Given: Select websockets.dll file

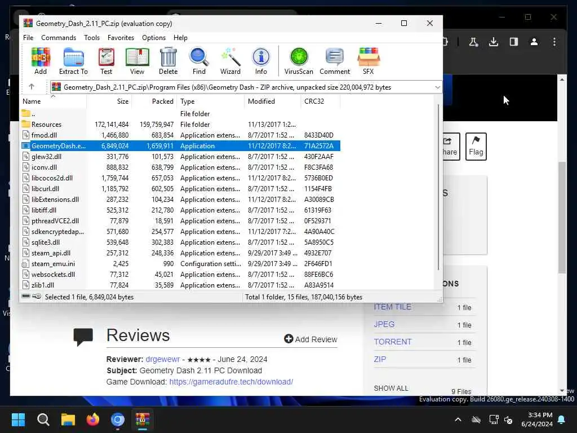Looking at the screenshot, I should click(x=180, y=275).
